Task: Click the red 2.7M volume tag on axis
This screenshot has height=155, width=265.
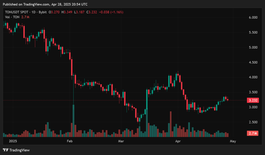Action: (x=253, y=133)
